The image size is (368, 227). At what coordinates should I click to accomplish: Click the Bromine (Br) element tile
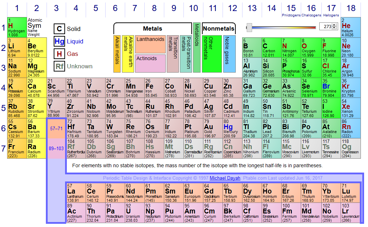(330, 88)
